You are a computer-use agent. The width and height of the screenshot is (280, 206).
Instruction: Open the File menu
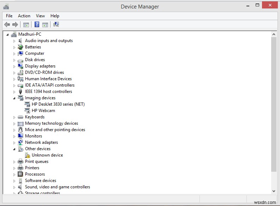[9, 16]
